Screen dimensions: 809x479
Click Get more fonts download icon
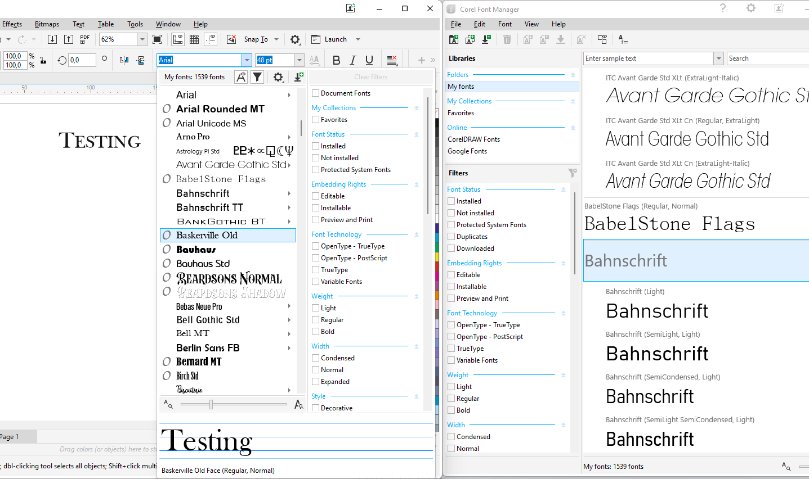tap(298, 77)
